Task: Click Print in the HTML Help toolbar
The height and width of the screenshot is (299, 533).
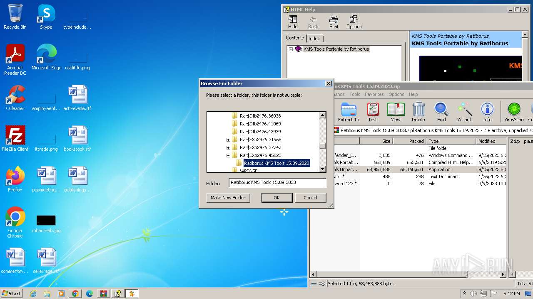Action: point(334,22)
